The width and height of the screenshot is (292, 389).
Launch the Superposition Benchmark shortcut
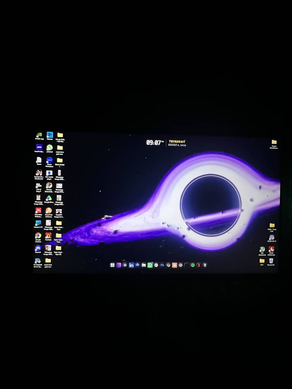[x=39, y=174]
